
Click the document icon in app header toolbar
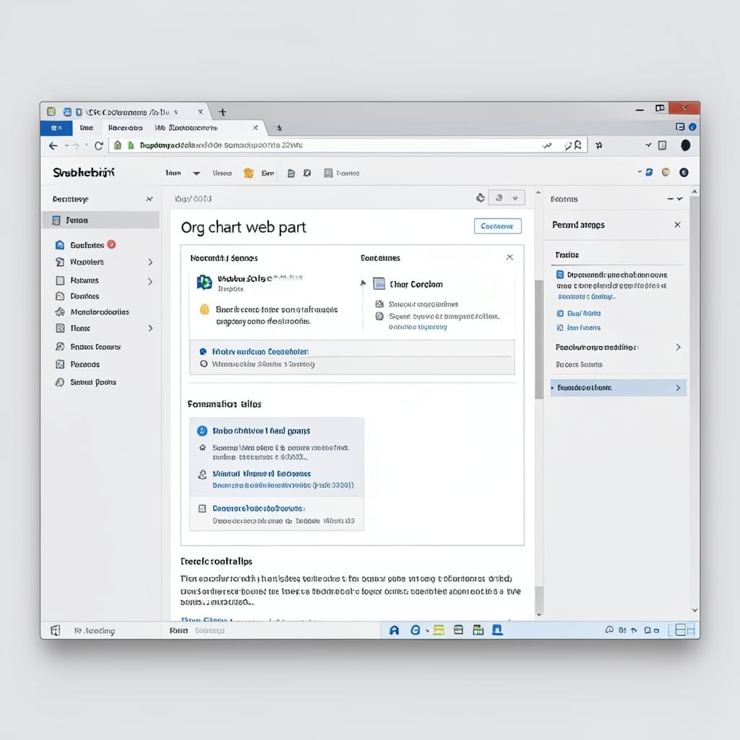coord(291,173)
